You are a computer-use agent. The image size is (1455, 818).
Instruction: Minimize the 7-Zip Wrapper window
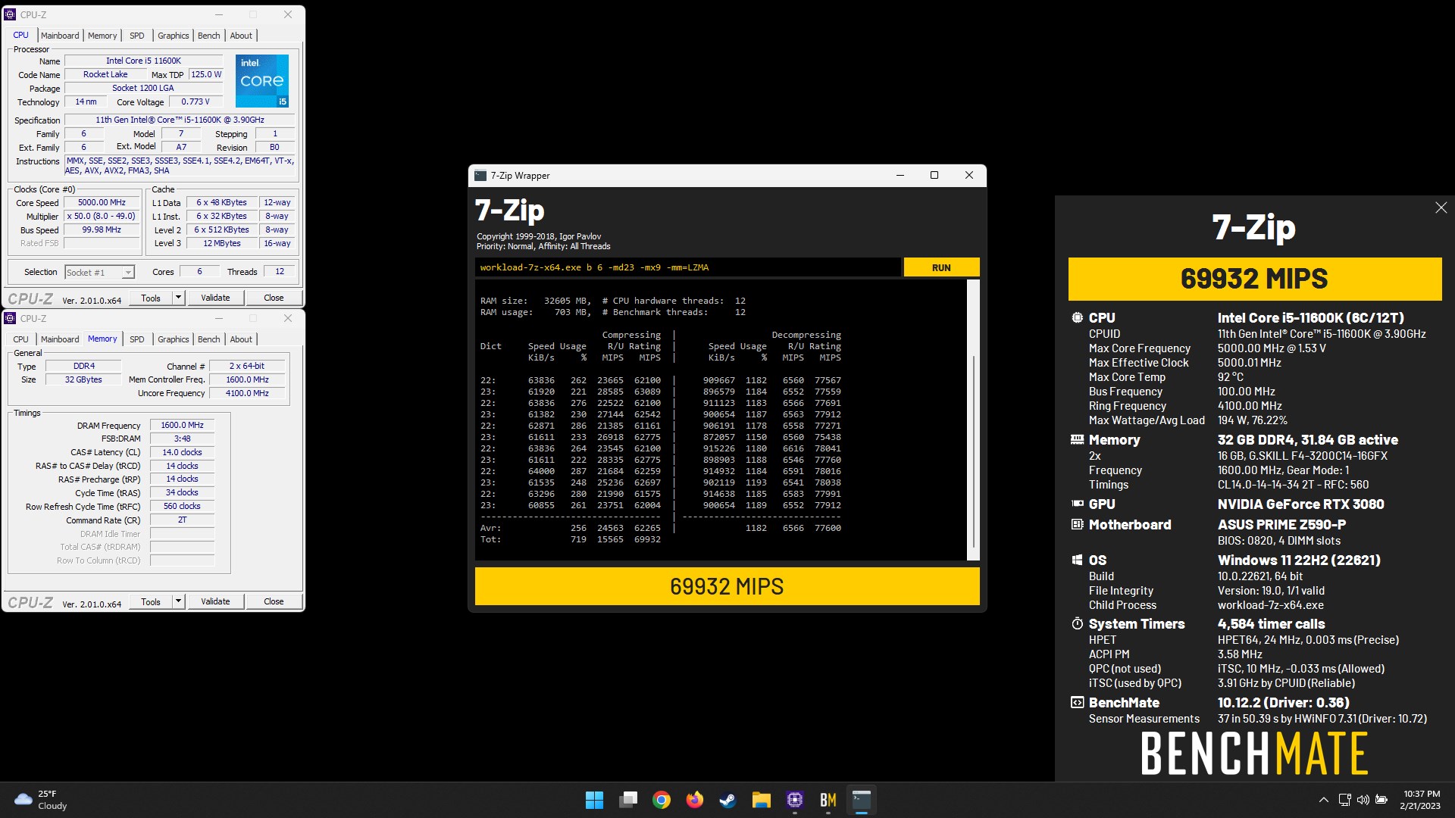(x=900, y=176)
